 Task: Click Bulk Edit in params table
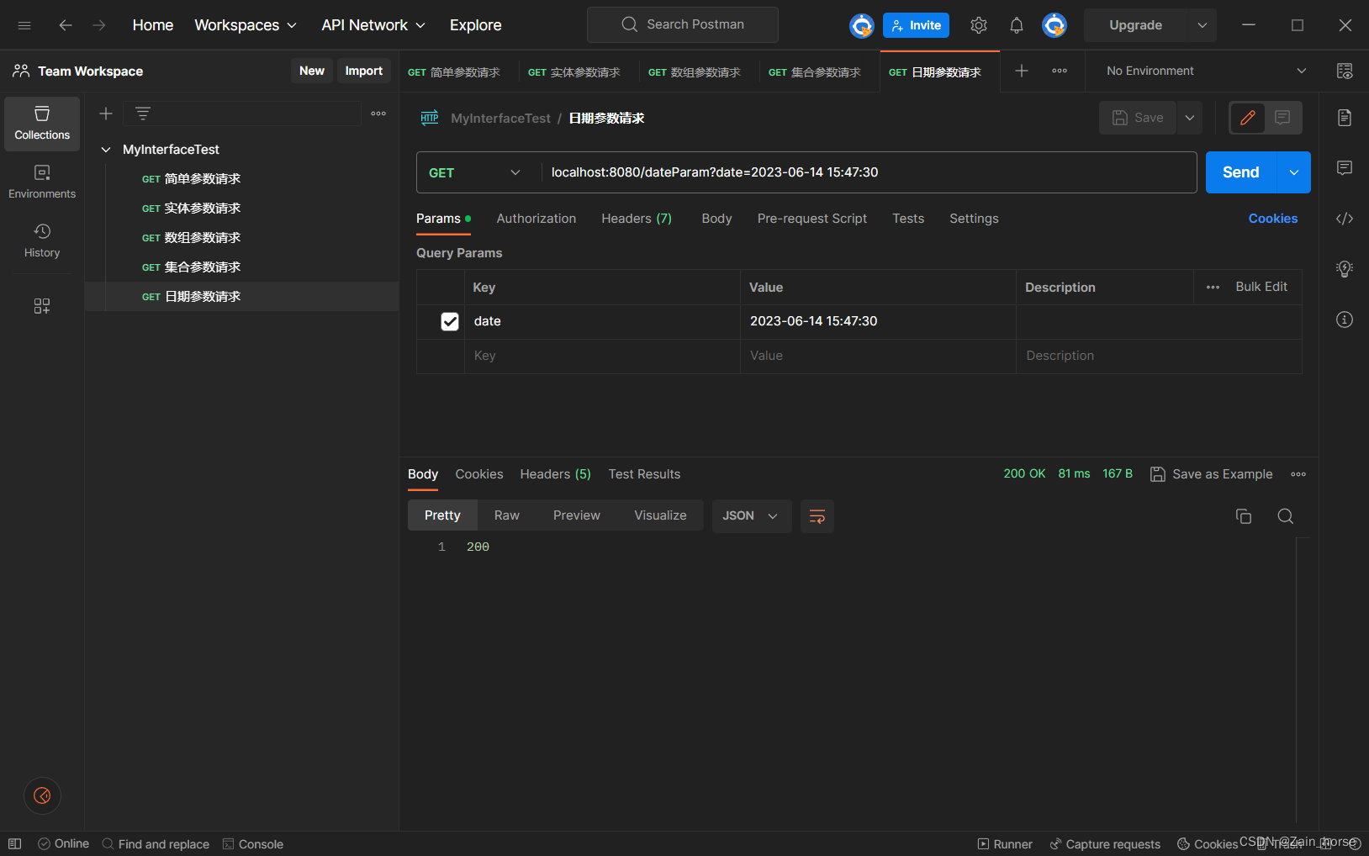(x=1261, y=287)
